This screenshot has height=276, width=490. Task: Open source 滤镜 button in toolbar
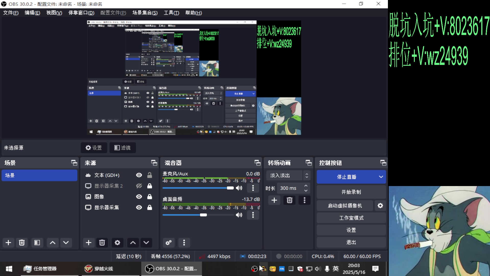click(x=122, y=148)
